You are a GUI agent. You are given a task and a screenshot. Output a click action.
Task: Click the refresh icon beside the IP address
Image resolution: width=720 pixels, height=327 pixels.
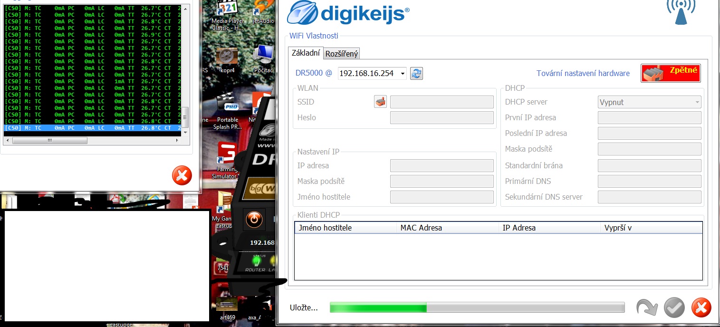[416, 74]
